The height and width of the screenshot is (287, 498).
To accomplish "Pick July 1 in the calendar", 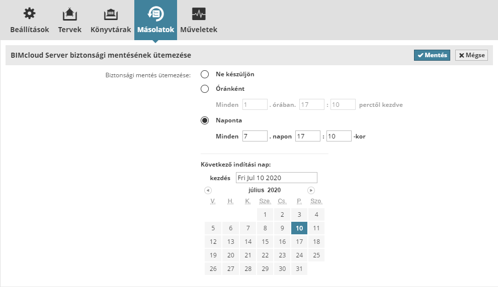I will coord(265,214).
